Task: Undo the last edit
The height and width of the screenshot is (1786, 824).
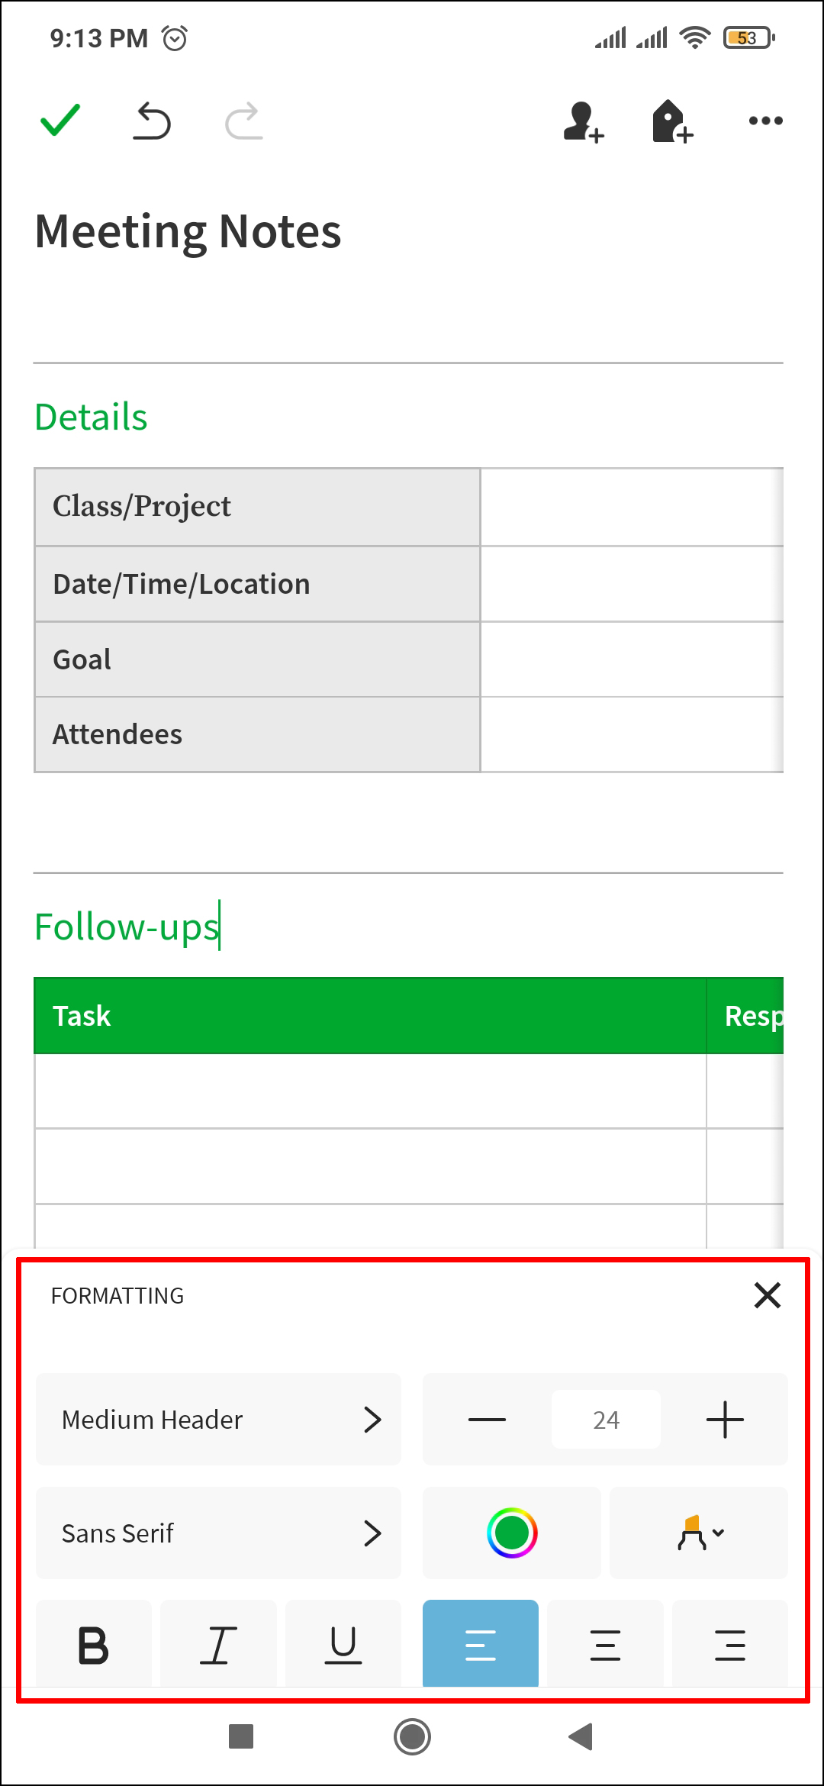Action: pyautogui.click(x=152, y=121)
